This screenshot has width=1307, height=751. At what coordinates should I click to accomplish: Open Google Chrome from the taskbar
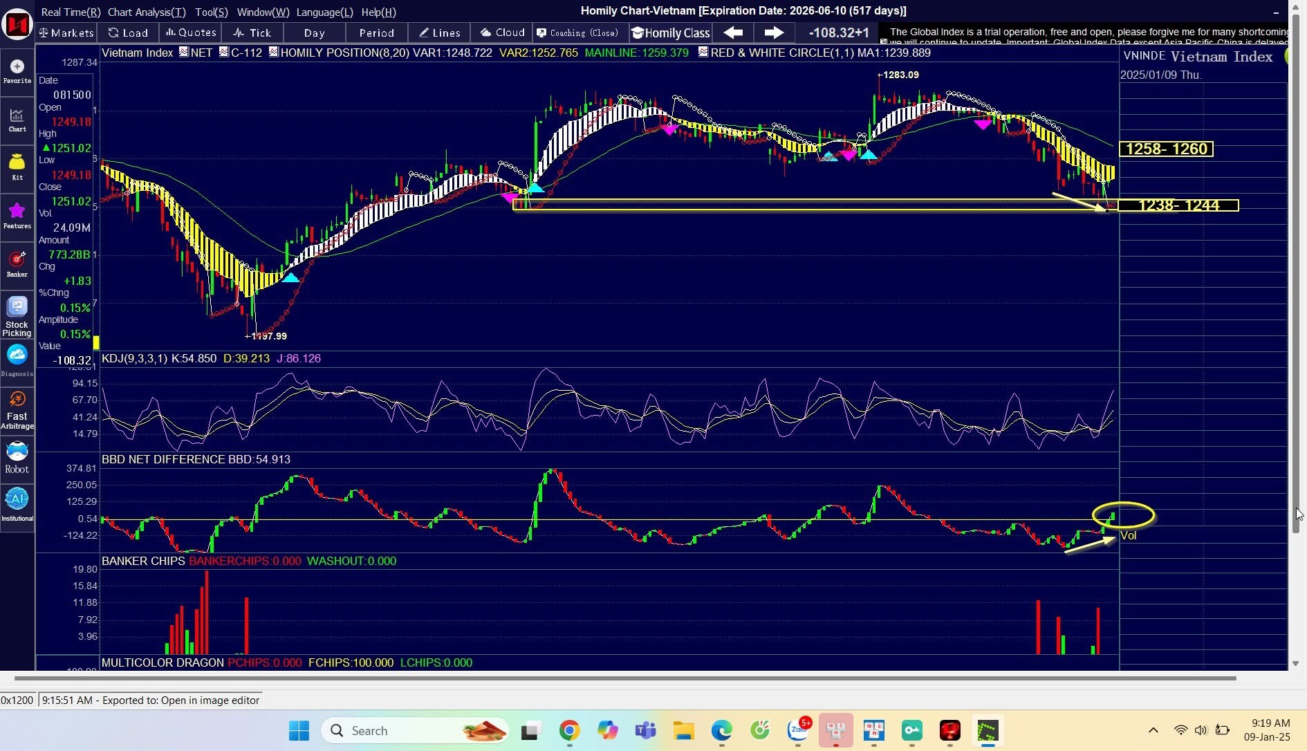[569, 731]
